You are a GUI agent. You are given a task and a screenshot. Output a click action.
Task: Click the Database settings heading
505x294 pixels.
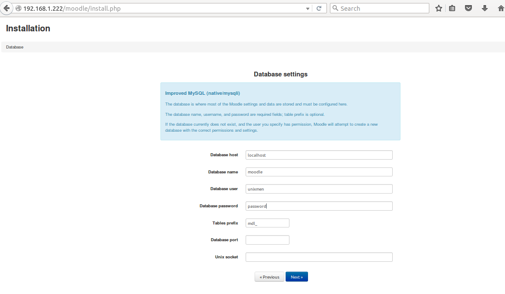(x=280, y=74)
